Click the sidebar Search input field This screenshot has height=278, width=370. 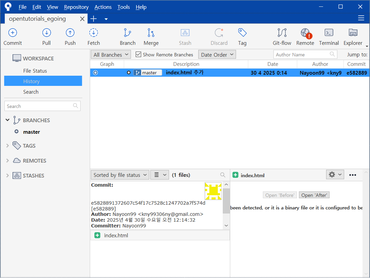(43, 106)
